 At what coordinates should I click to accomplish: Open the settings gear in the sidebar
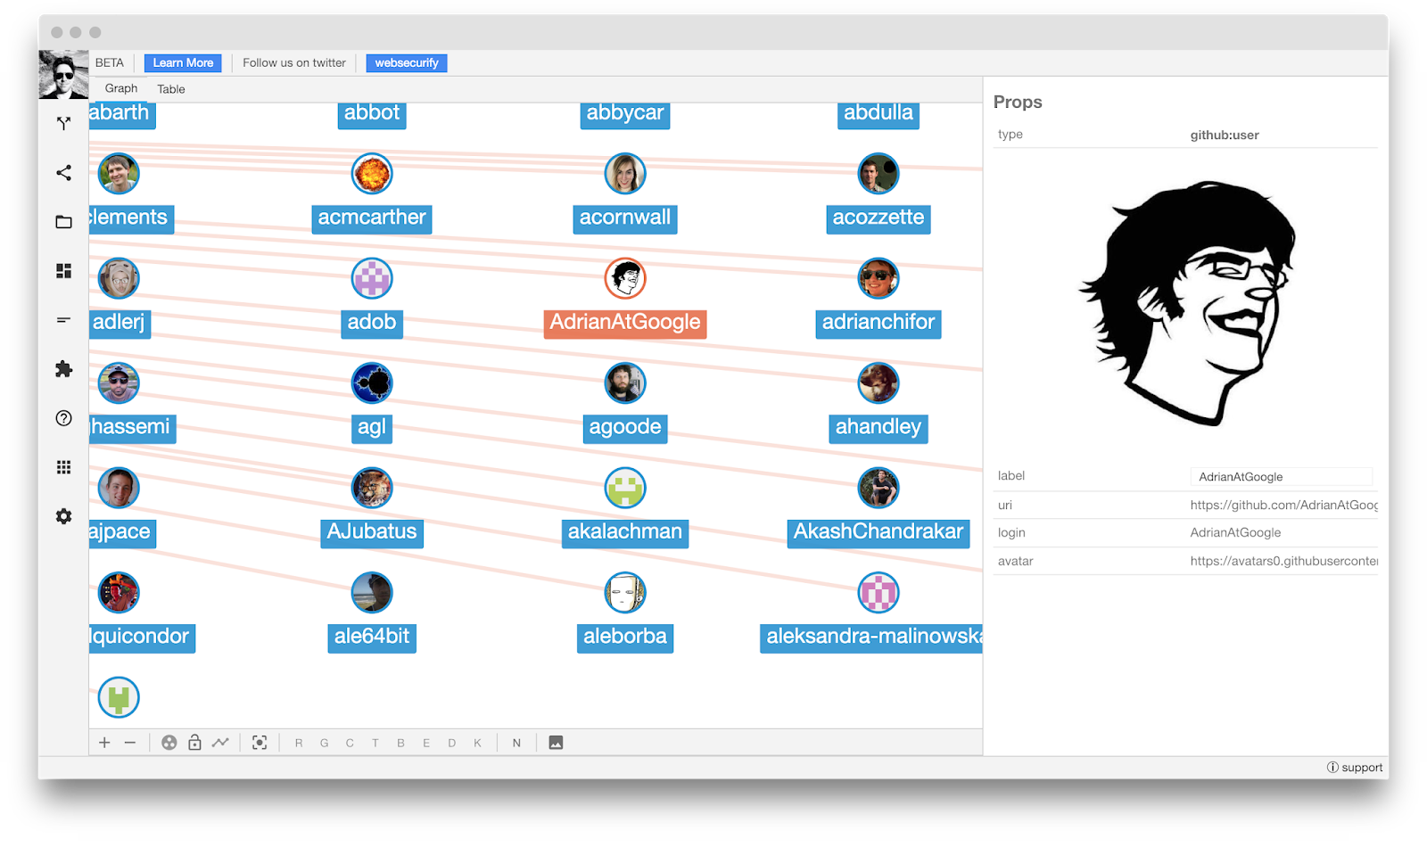[x=63, y=516]
